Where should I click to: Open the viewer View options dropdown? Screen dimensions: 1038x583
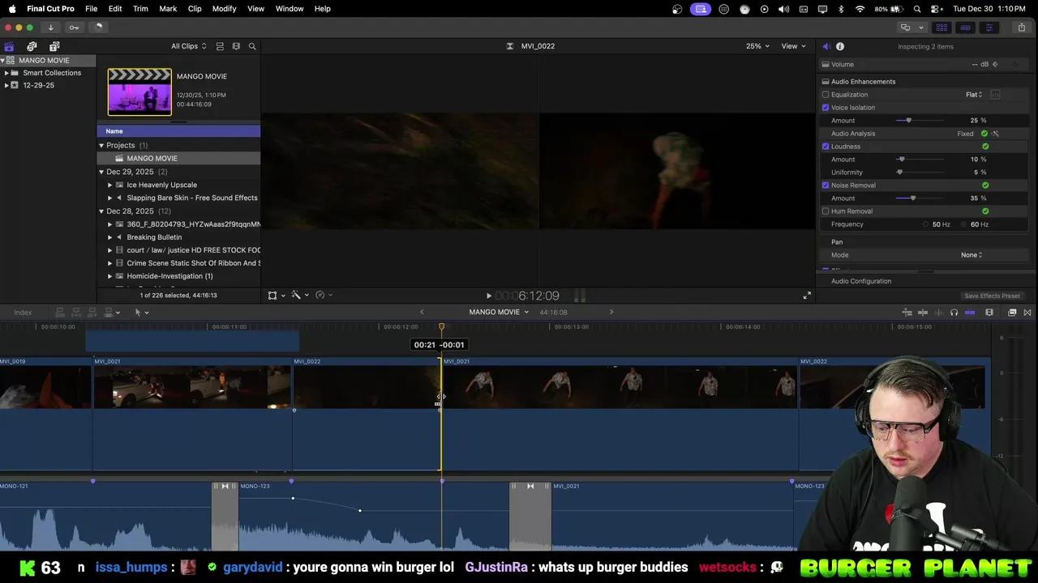coord(793,46)
